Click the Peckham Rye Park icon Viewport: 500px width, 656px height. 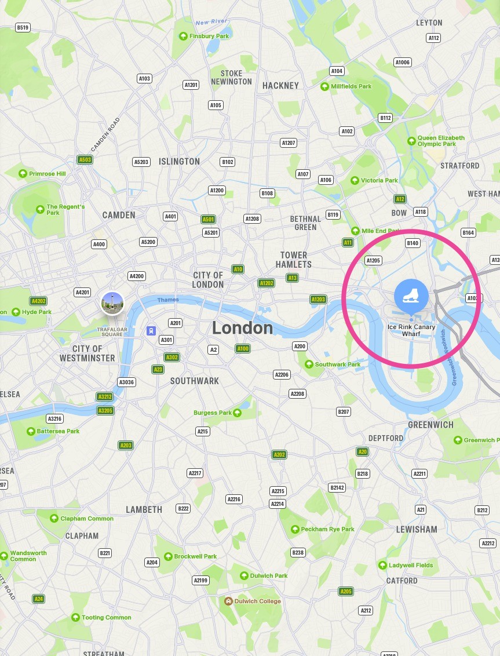coord(295,529)
